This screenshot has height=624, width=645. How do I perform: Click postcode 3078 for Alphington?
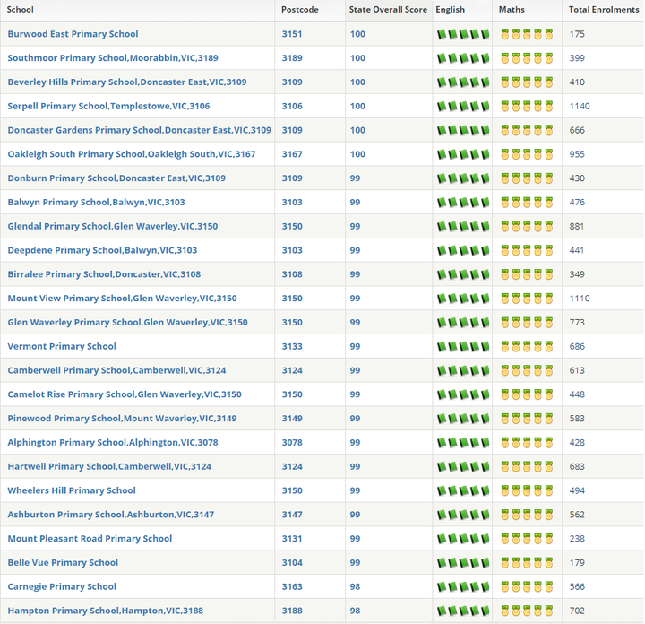(x=292, y=442)
